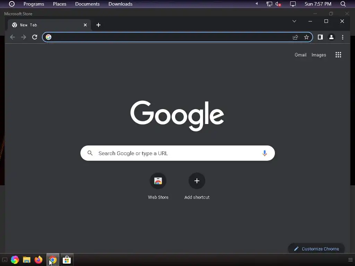Open the Chrome side panel icon

[320, 37]
